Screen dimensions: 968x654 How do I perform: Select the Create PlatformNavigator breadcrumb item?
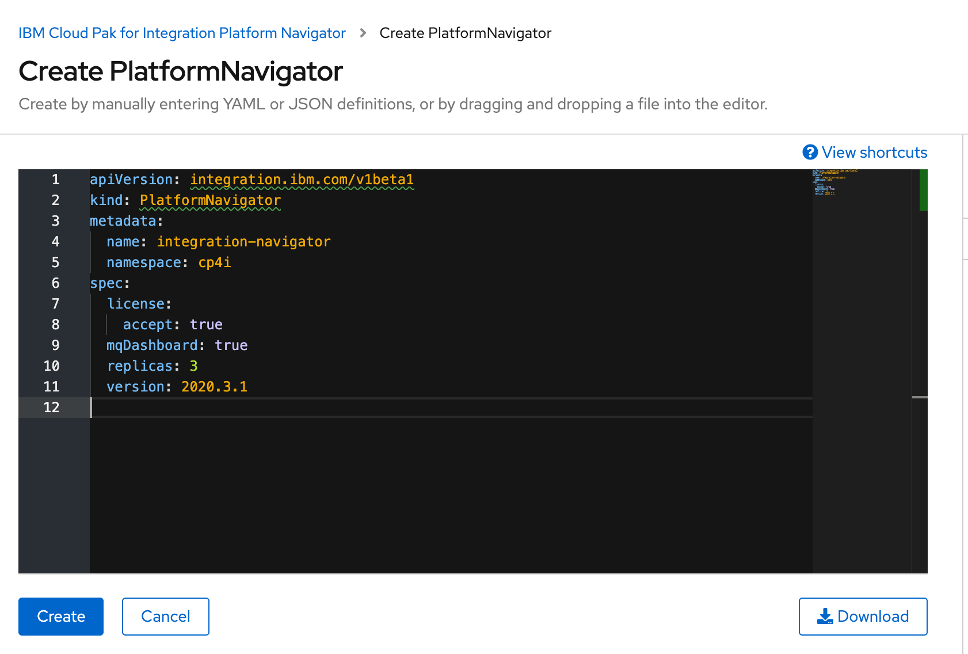point(465,33)
